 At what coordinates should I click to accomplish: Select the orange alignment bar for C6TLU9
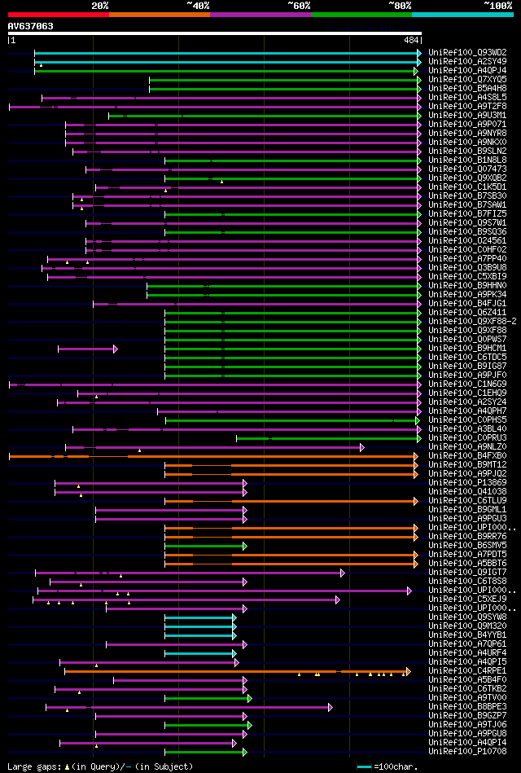[x=289, y=502]
